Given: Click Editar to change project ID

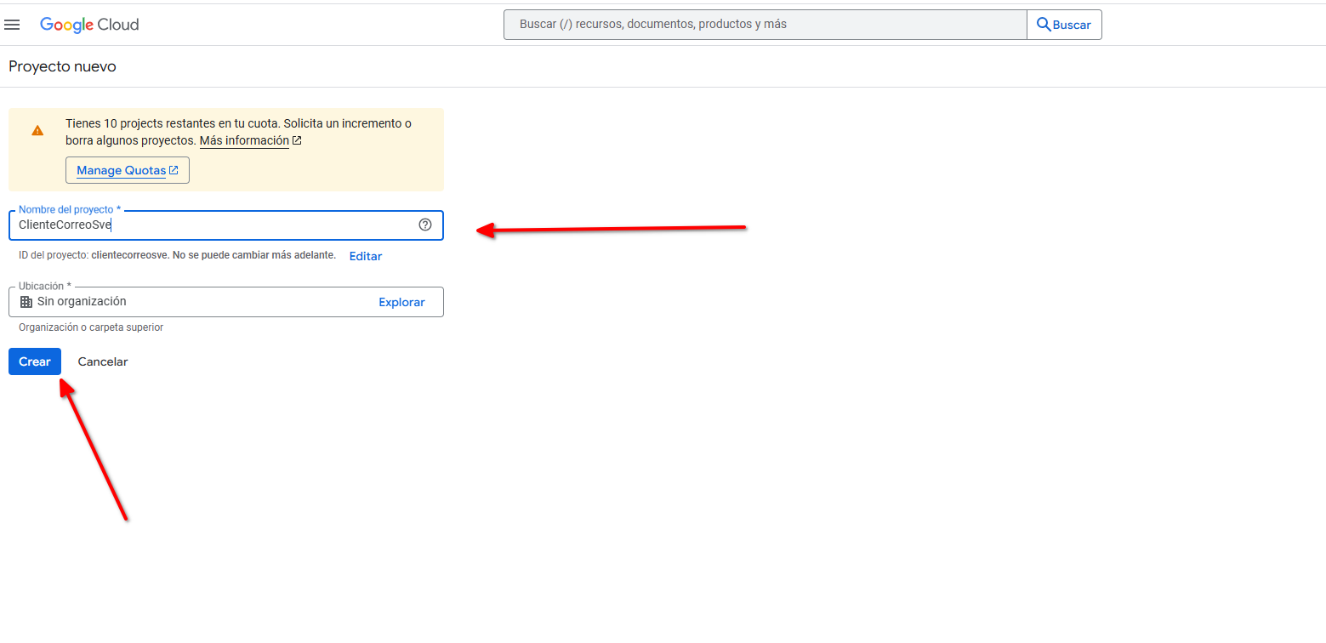Looking at the screenshot, I should tap(366, 256).
